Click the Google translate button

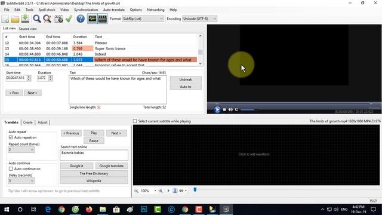tap(112, 166)
